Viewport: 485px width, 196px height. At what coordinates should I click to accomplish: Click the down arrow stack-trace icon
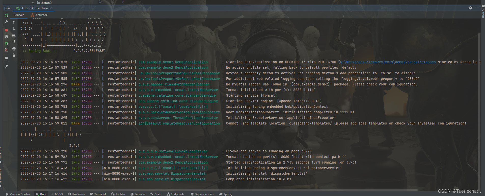(14, 29)
